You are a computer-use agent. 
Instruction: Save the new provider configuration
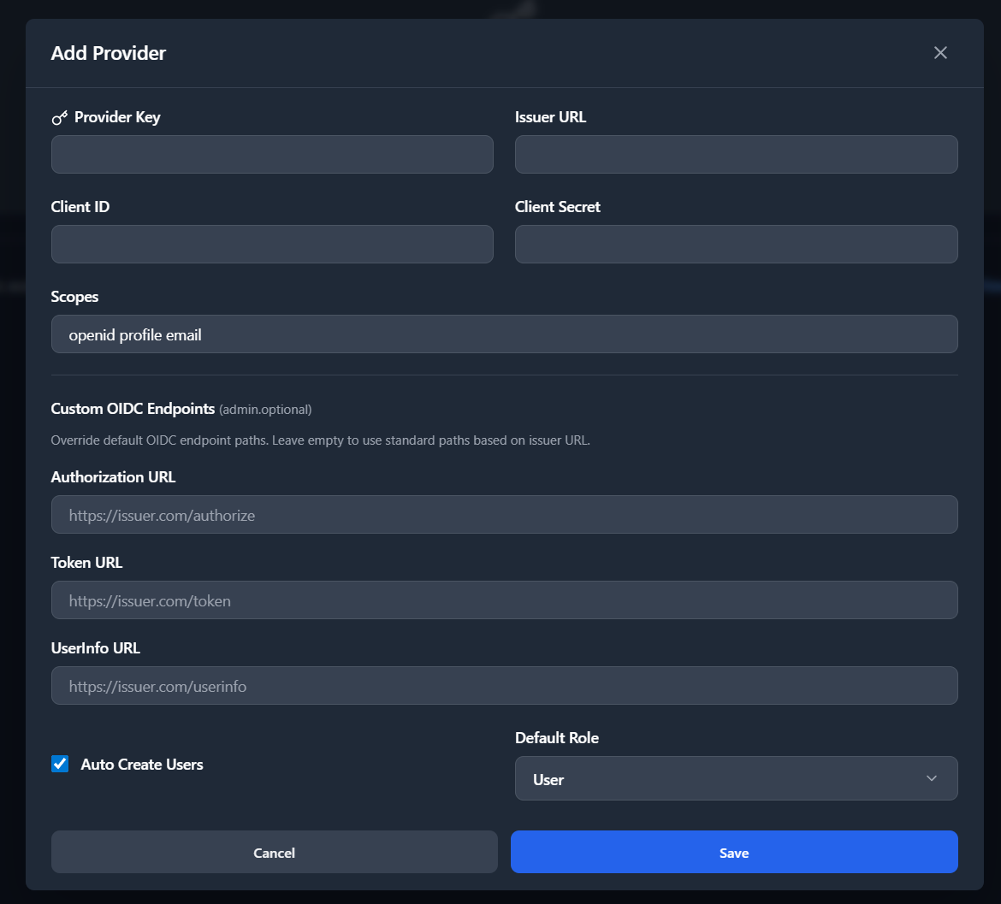point(734,852)
